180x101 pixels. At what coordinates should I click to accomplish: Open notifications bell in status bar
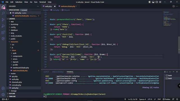point(177,99)
